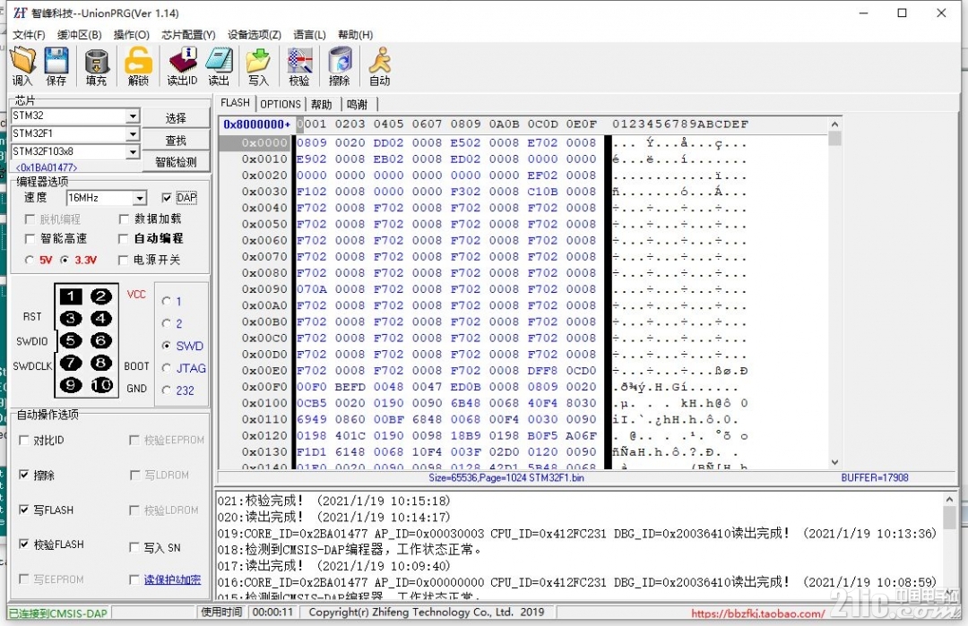Select the 5V voltage radio button
This screenshot has height=626, width=968.
point(29,260)
